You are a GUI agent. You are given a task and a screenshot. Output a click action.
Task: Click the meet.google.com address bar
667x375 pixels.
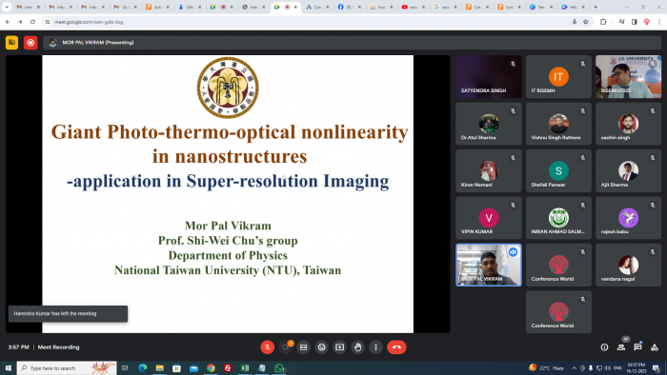tap(306, 22)
